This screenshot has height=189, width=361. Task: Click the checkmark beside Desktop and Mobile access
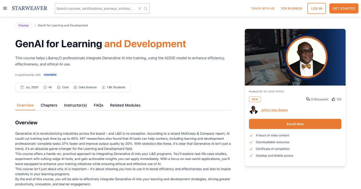coord(251,156)
